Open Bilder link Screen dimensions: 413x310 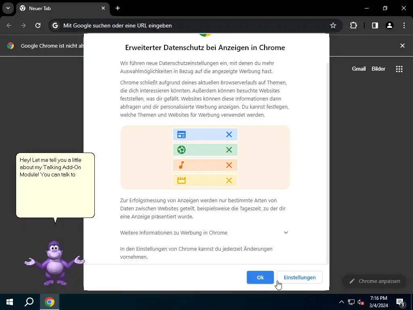coord(378,69)
